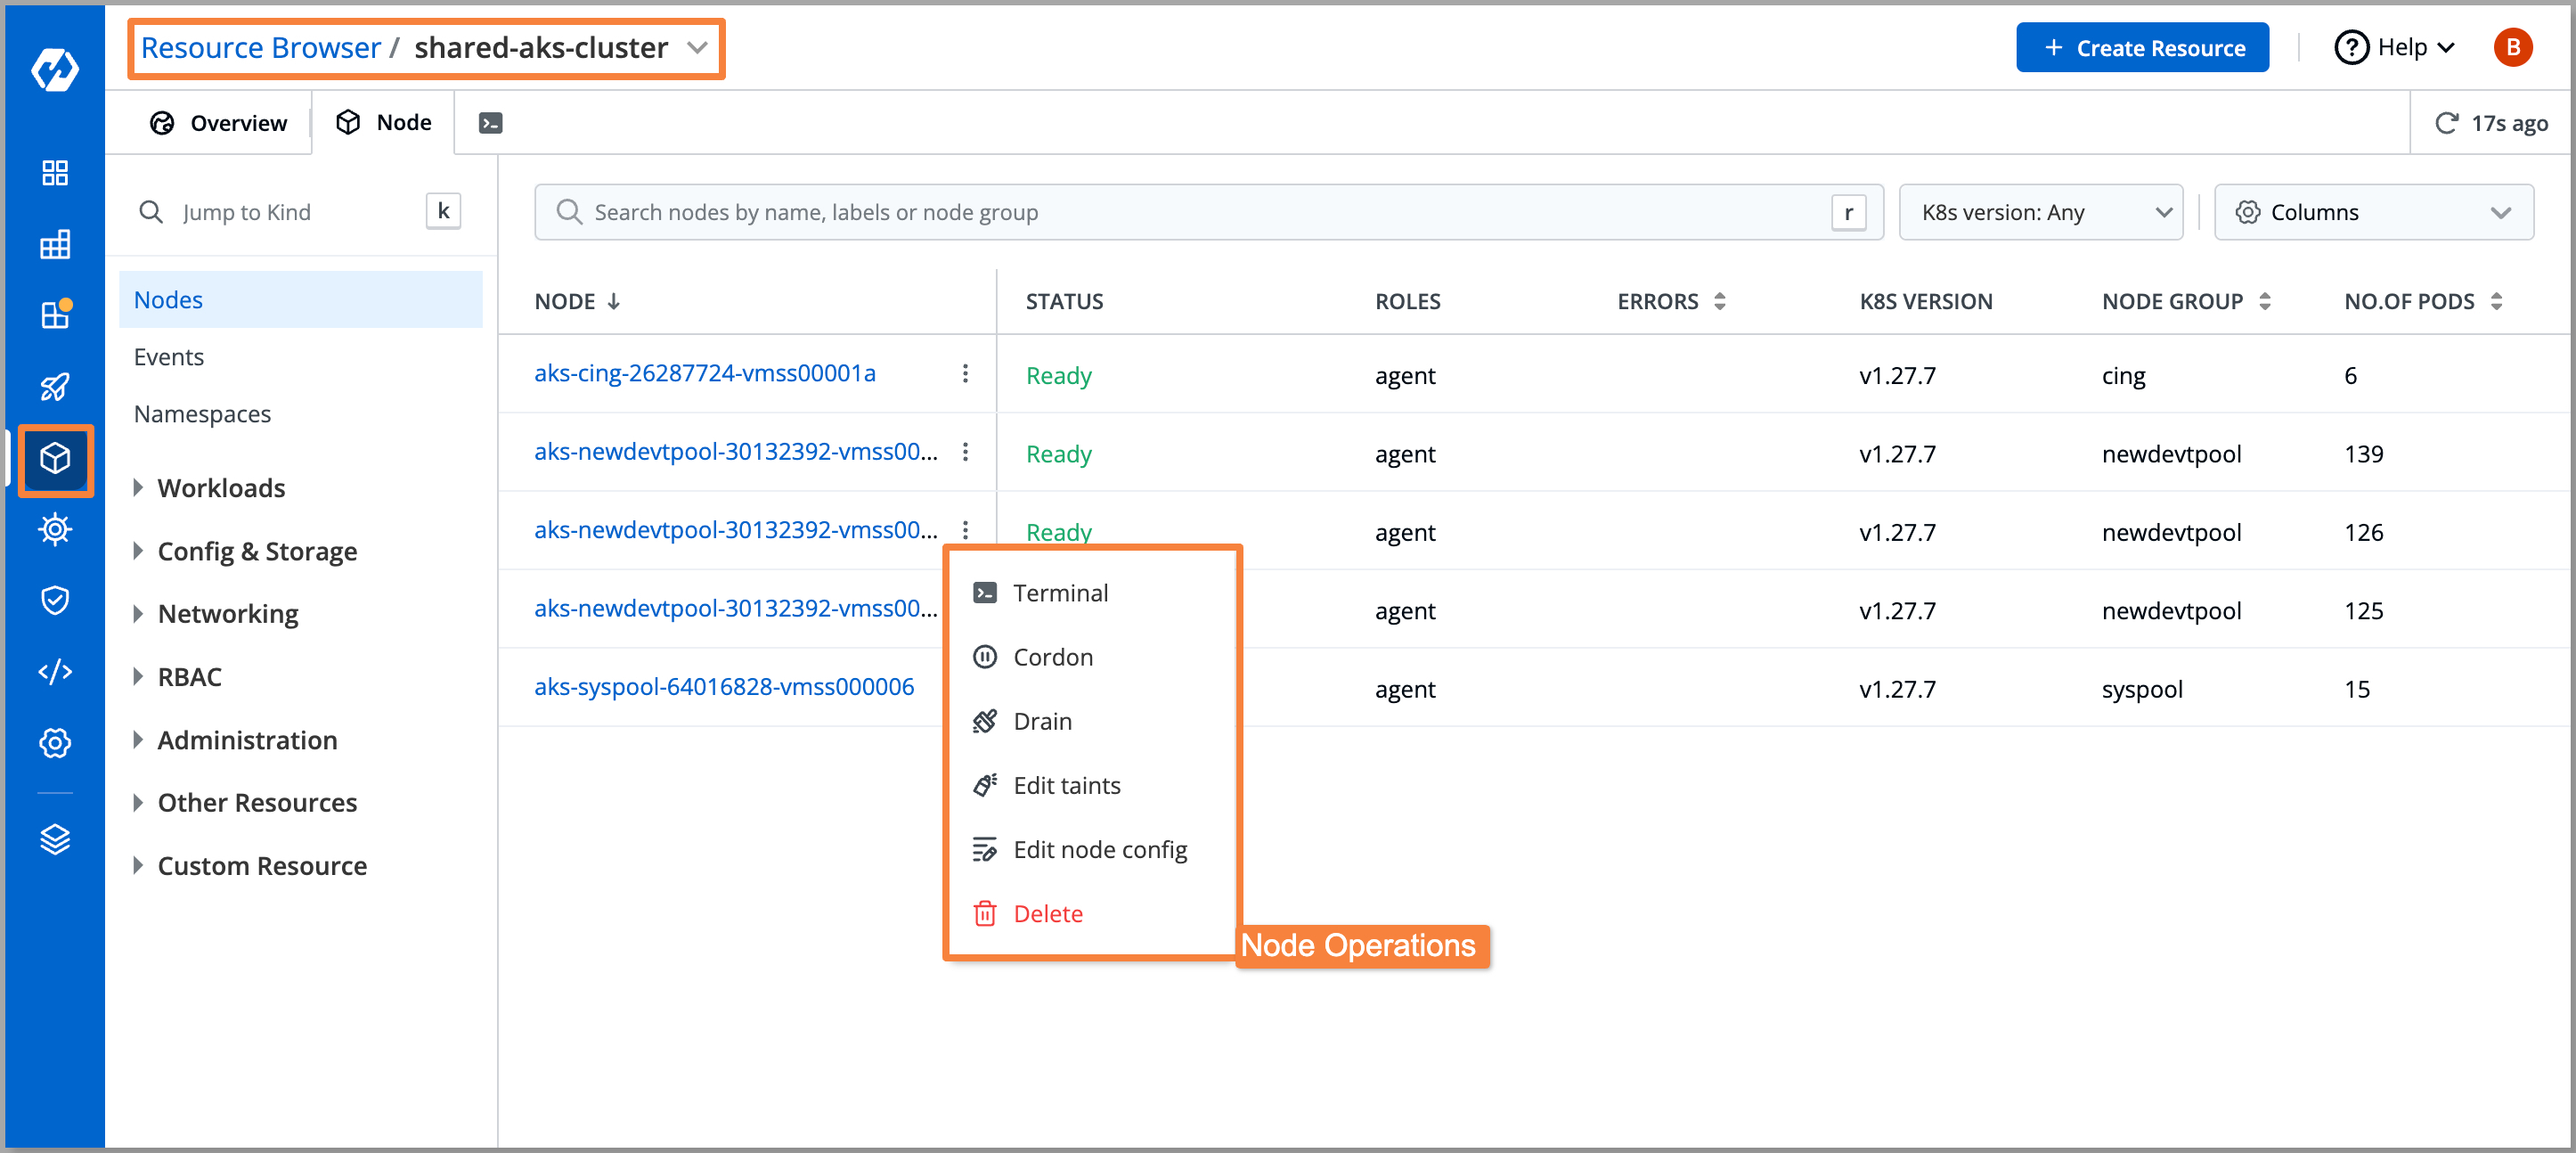Click the Devtron logo in the sidebar
The image size is (2576, 1153).
[x=55, y=69]
